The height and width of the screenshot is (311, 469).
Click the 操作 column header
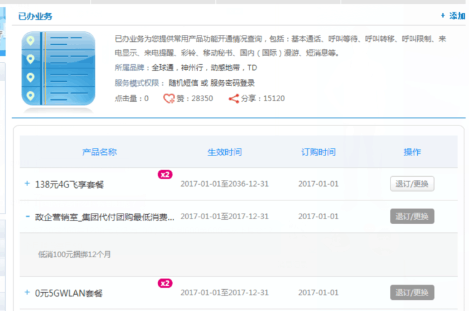point(412,152)
